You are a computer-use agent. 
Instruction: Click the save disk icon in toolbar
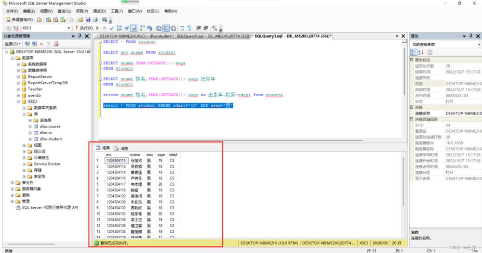[88, 20]
